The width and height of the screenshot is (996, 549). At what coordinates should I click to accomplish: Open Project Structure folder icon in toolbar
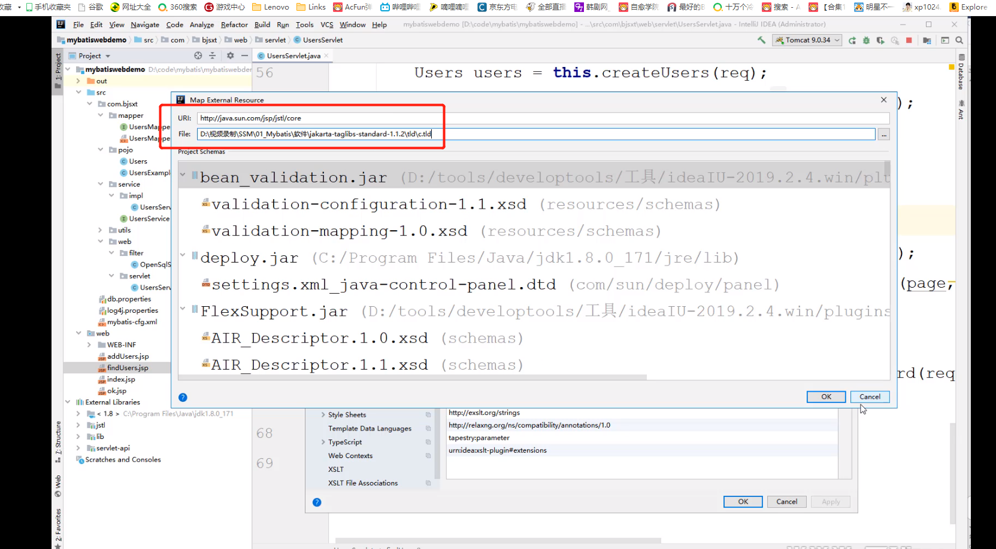(927, 40)
